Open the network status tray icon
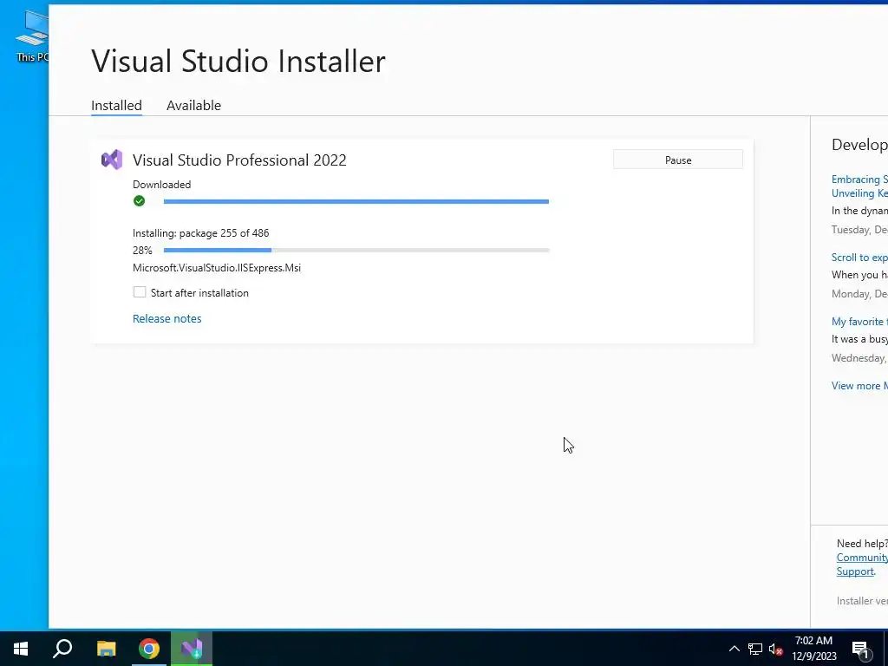Screen dimensions: 888x666 coord(755,649)
